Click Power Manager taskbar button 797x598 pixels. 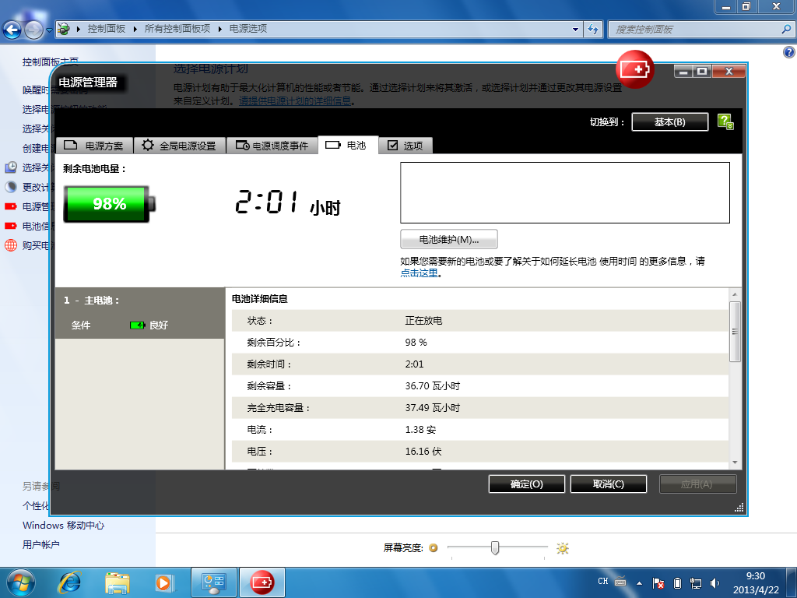(262, 582)
